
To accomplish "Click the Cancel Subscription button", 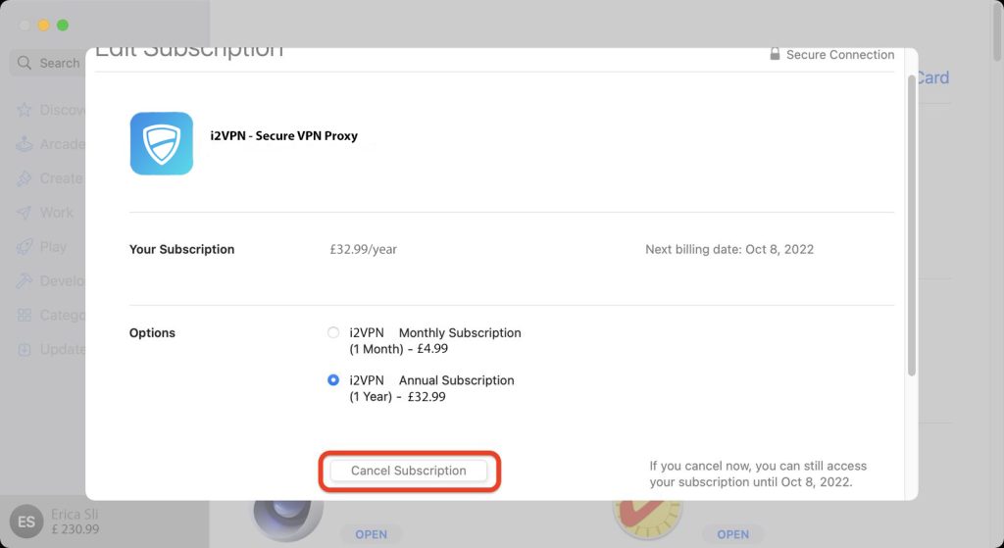I will (x=409, y=471).
